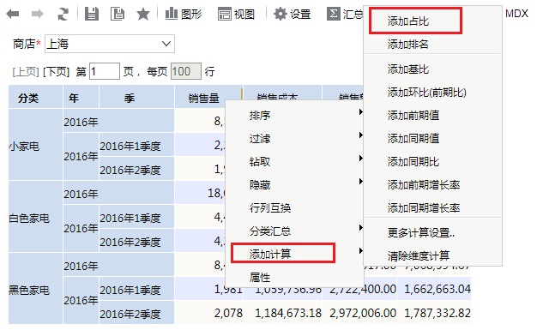Click the back arrow icon
This screenshot has height=336, width=537.
tap(13, 14)
